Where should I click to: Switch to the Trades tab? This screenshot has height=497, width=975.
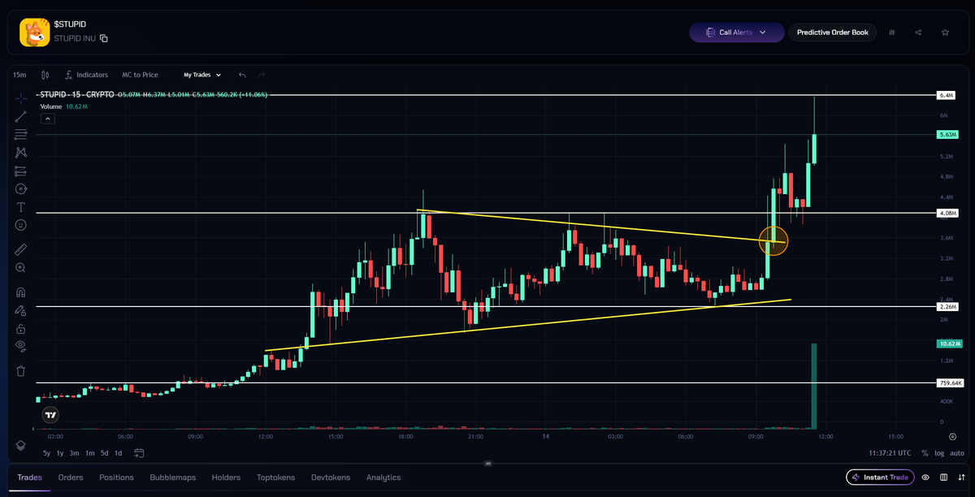point(30,478)
